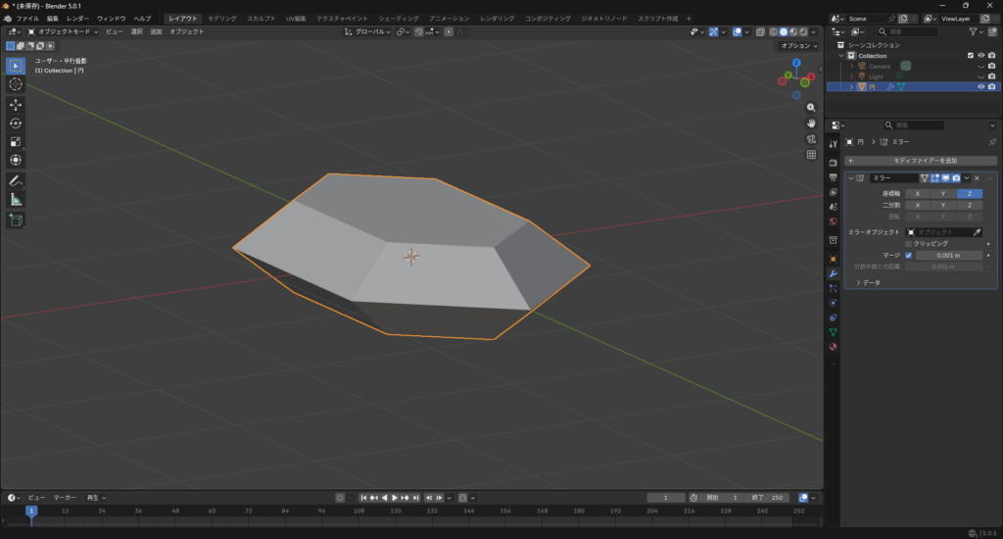Select the Move tool in the viewport toolbar
The image size is (1003, 539).
point(16,104)
